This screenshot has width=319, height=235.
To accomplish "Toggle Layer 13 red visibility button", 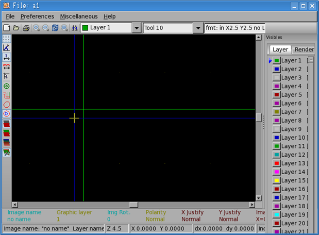I will (277, 163).
